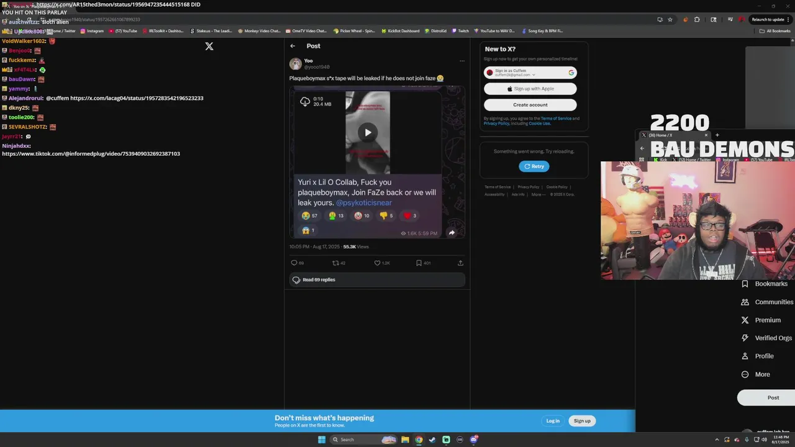Screen dimensions: 795x447
Task: Click the clown emoji reaction with 10
Action: [x=361, y=215]
